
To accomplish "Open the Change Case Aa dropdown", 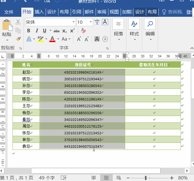I will (x=66, y=39).
